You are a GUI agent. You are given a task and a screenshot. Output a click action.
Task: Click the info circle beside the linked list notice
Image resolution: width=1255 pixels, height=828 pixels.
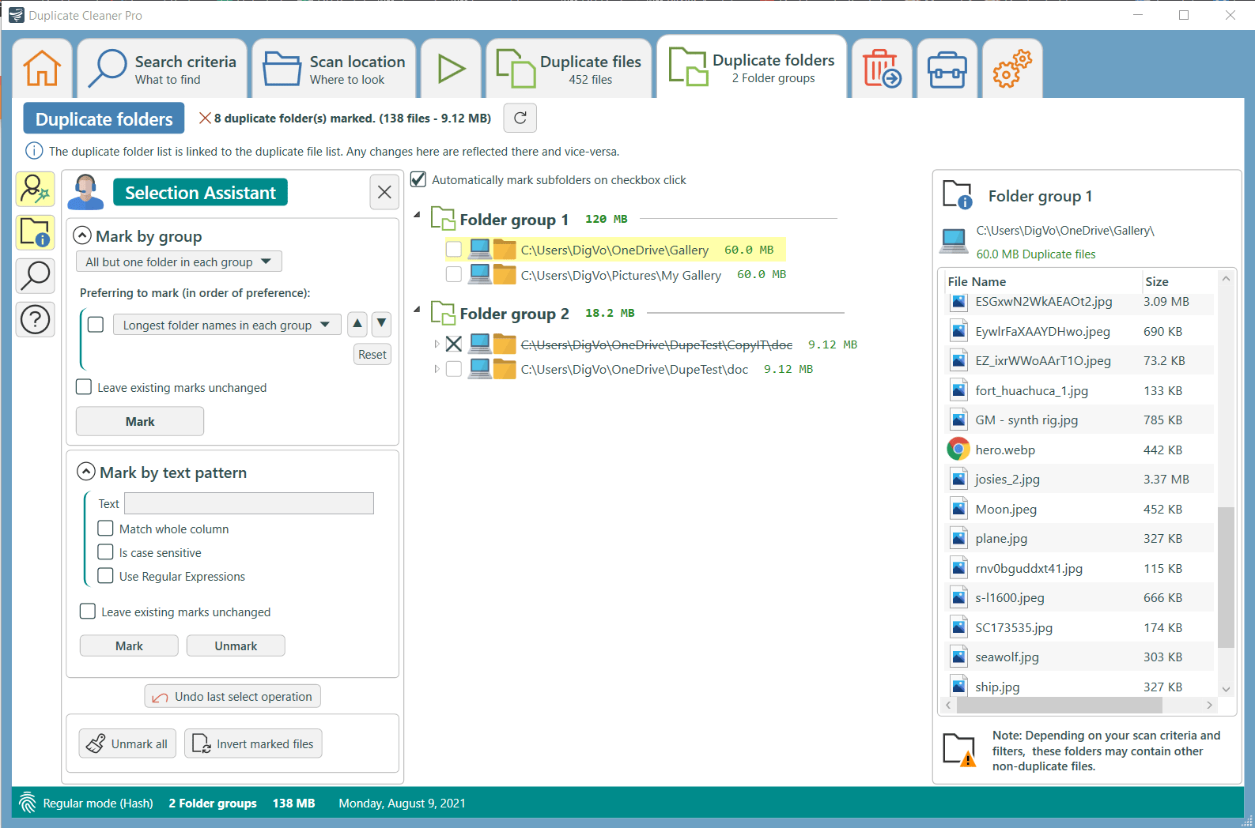tap(34, 151)
